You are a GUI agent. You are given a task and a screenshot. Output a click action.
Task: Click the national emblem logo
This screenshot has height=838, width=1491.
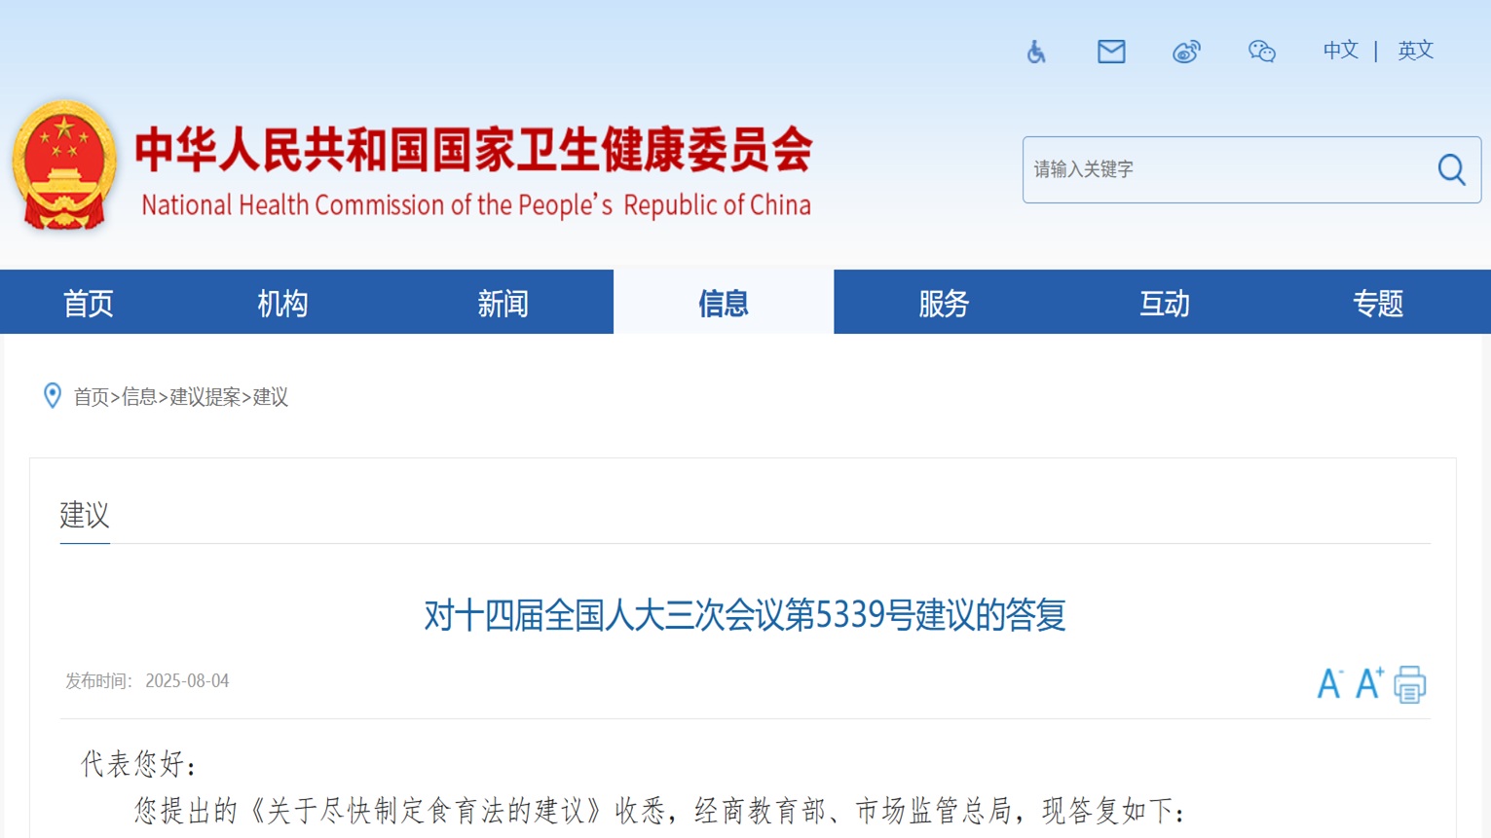pyautogui.click(x=64, y=165)
